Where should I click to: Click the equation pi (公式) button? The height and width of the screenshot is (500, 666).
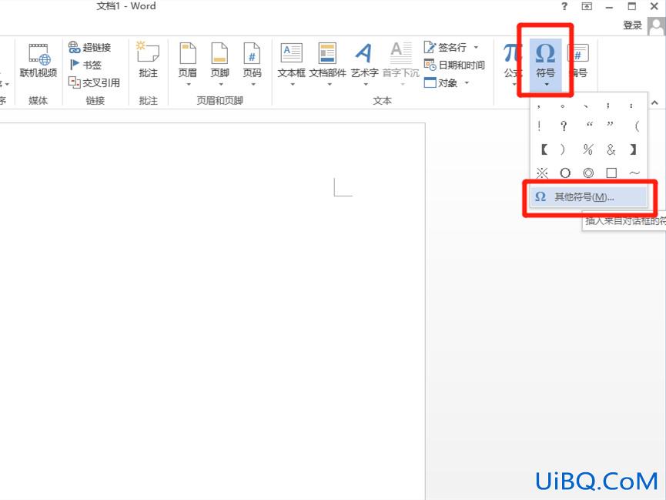(512, 63)
